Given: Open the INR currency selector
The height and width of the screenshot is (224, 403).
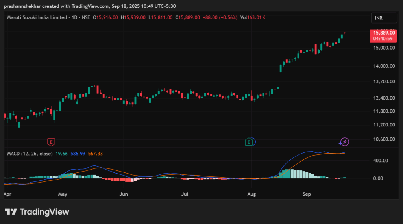Looking at the screenshot, I should [382, 18].
